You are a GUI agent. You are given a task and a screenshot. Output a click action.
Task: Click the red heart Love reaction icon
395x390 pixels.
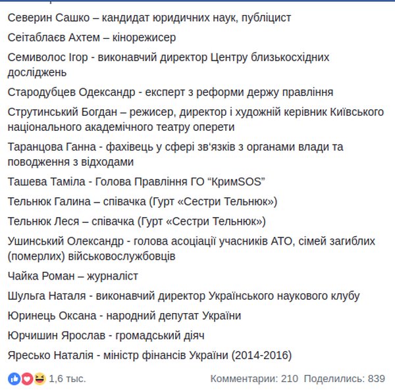click(27, 379)
